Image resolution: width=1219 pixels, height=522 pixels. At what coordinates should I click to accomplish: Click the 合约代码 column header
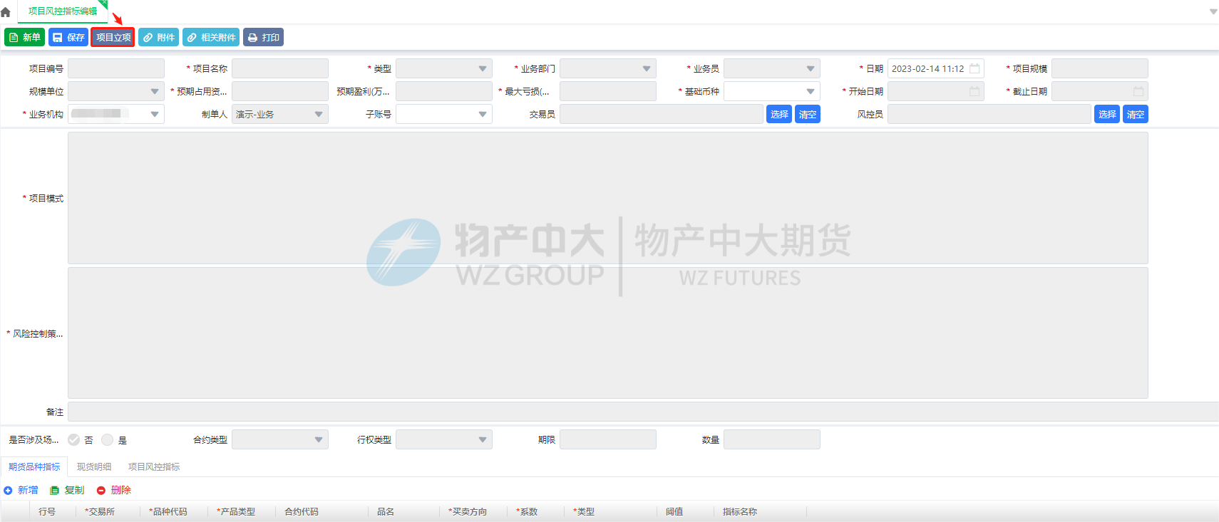tap(302, 511)
